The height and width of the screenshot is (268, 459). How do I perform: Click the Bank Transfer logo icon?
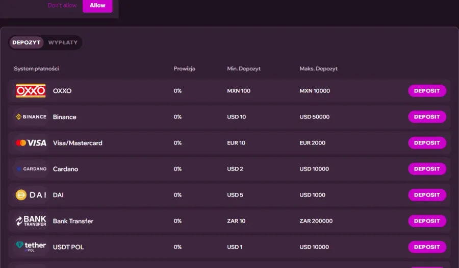point(31,221)
